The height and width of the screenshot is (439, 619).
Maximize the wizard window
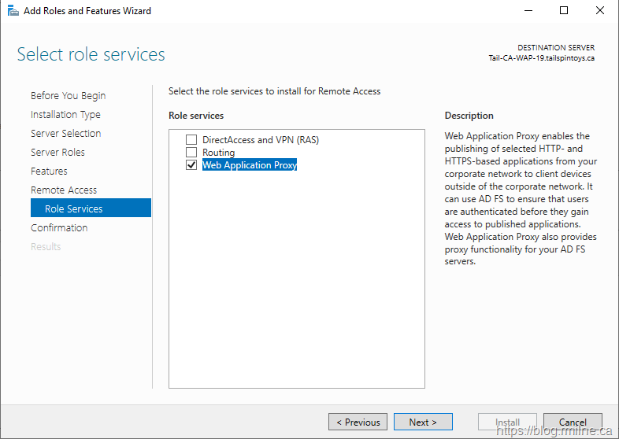(564, 11)
